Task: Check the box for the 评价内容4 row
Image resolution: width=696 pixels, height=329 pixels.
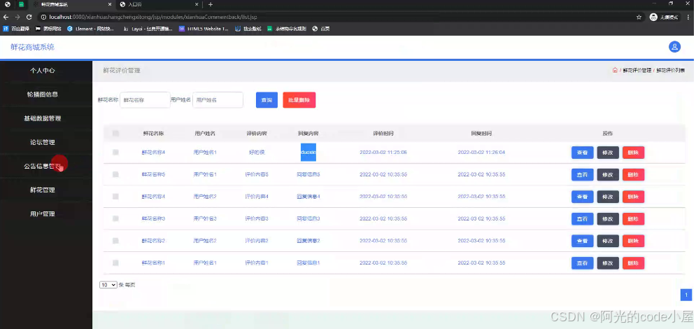Action: point(116,196)
